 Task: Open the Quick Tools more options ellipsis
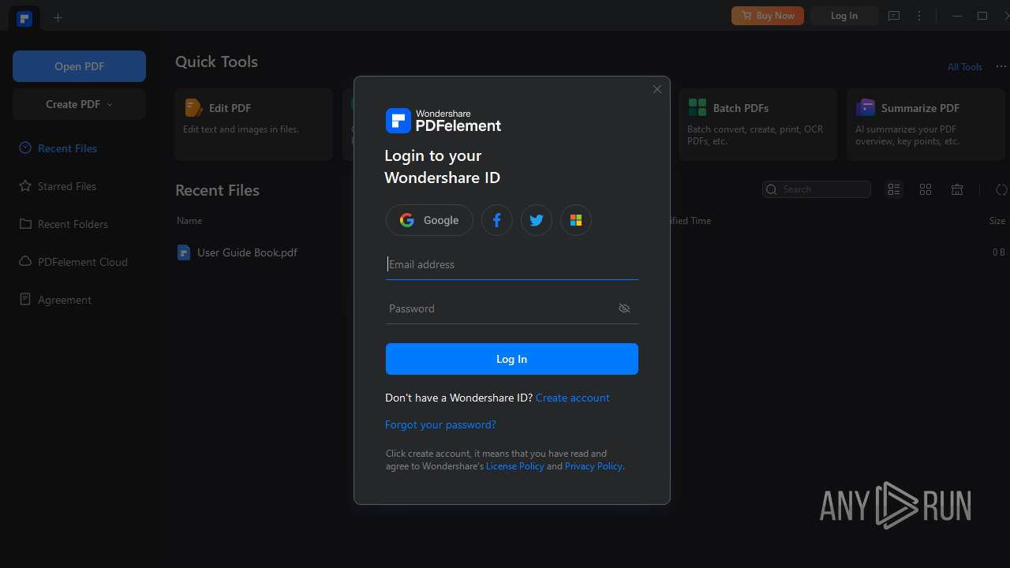point(1001,66)
